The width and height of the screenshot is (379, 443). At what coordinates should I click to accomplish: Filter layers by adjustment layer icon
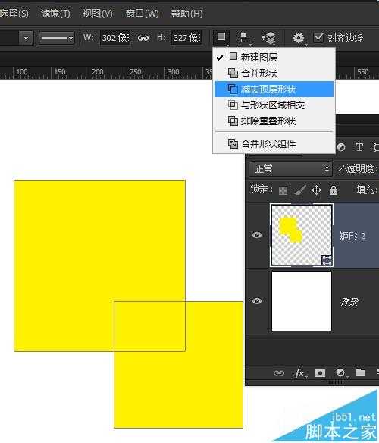[x=341, y=147]
